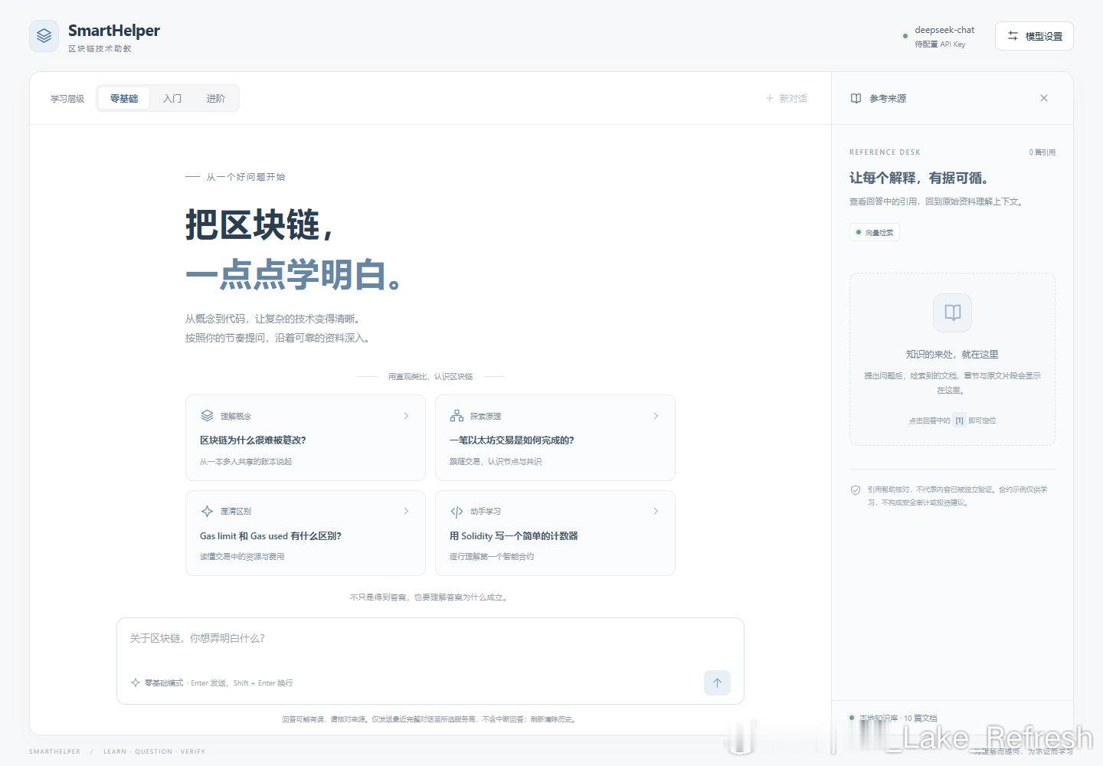
Task: Click the deepseek-chat model name
Action: pyautogui.click(x=944, y=30)
